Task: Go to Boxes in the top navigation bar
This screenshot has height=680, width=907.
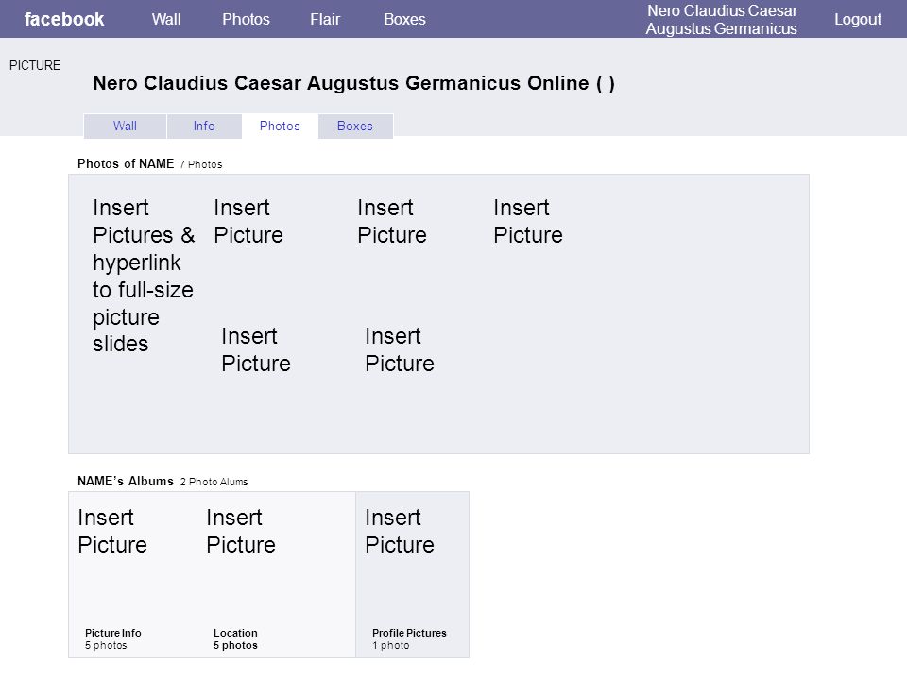Action: (405, 19)
